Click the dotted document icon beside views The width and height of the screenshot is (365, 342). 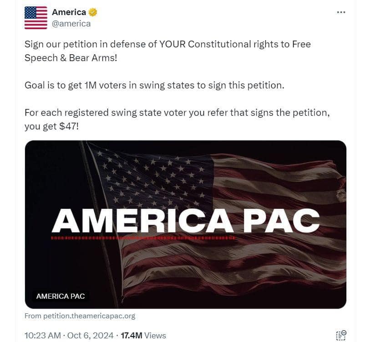(x=341, y=335)
